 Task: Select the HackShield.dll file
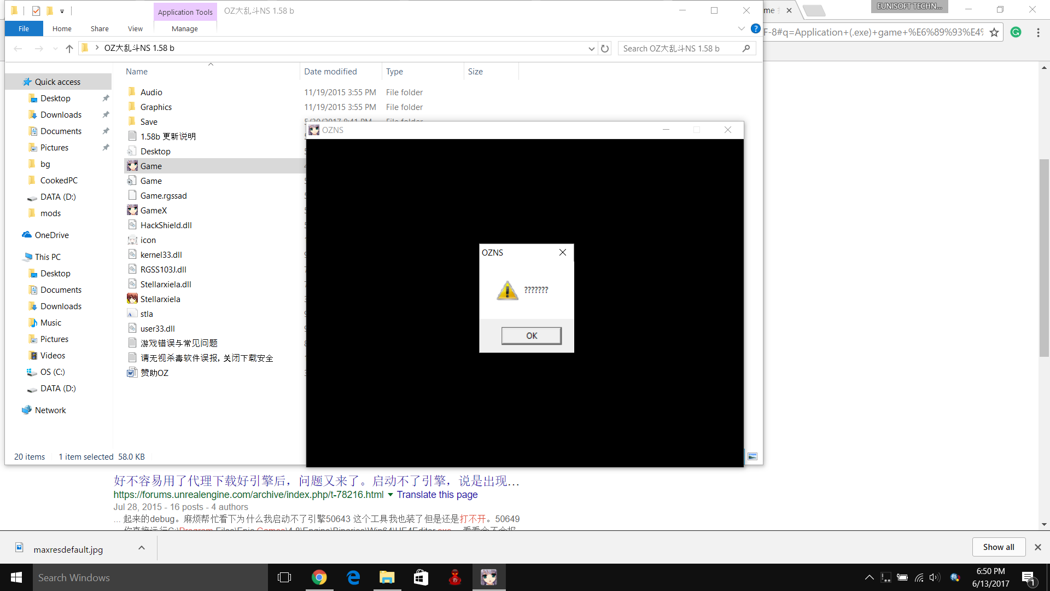point(166,225)
